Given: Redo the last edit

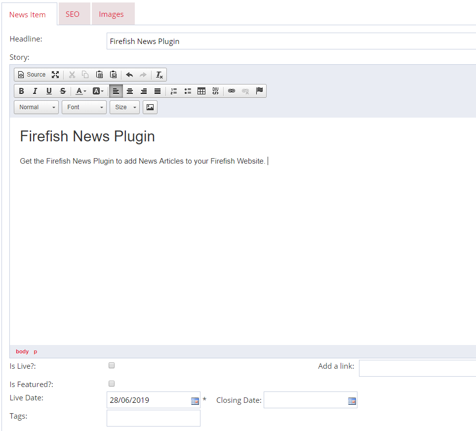Looking at the screenshot, I should coord(143,75).
